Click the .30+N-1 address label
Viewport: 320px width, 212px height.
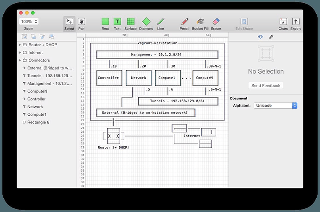click(214, 66)
